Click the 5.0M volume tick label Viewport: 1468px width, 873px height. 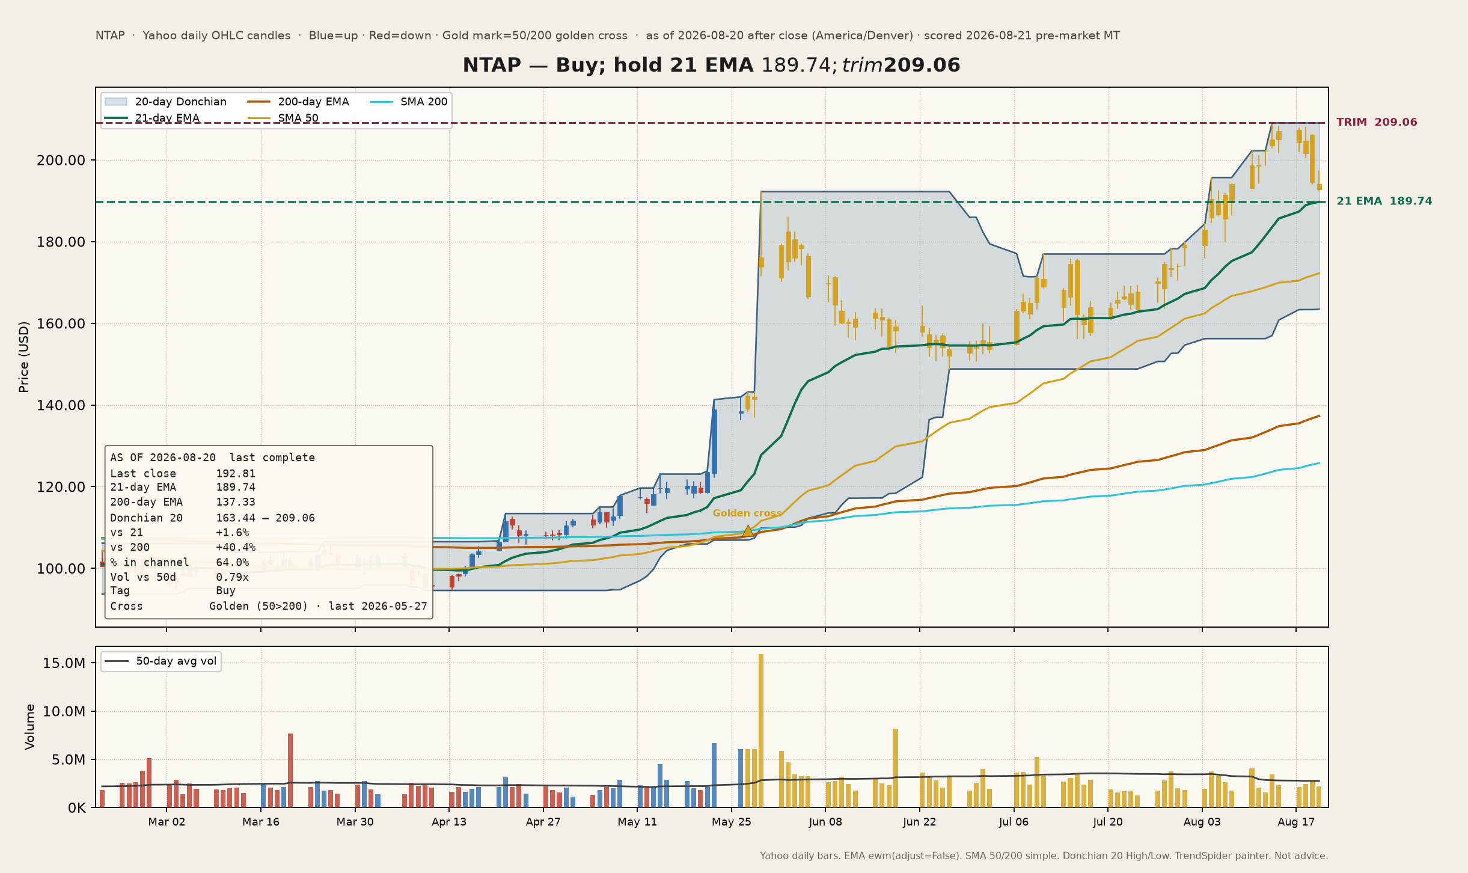pyautogui.click(x=68, y=760)
